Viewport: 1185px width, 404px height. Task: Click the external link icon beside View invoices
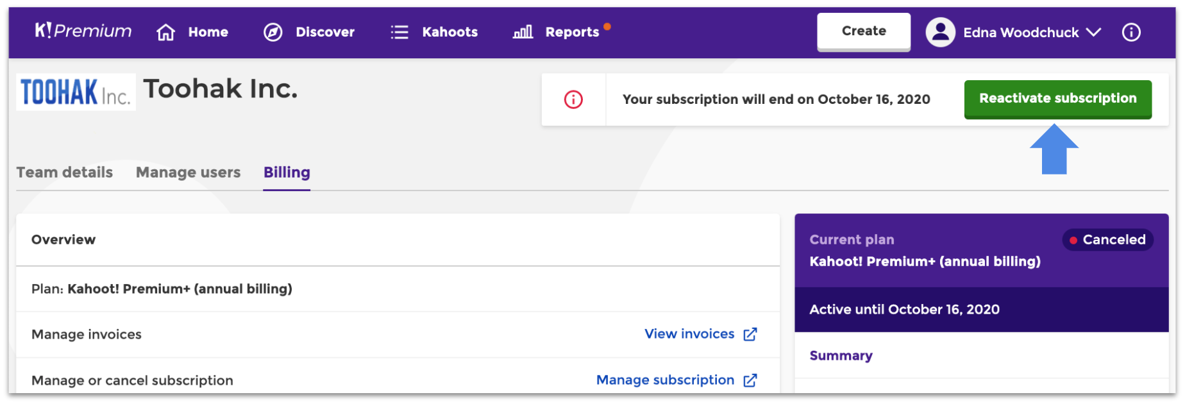pyautogui.click(x=750, y=334)
